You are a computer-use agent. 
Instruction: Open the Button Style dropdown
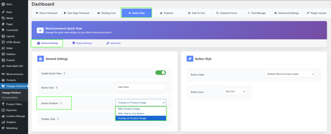[290, 74]
